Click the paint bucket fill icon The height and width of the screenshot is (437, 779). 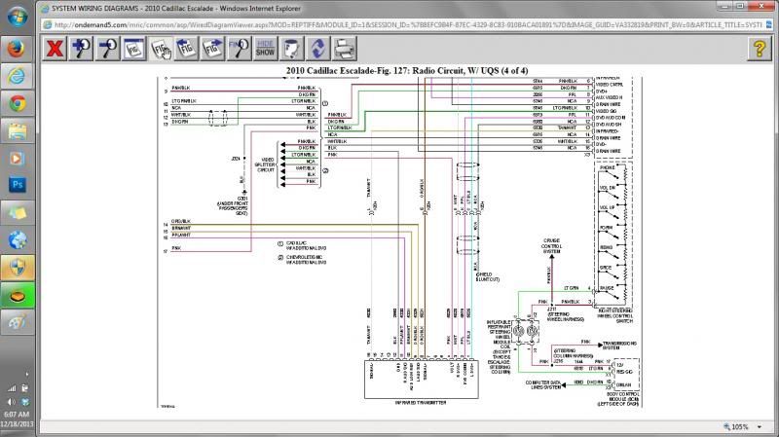(291, 49)
